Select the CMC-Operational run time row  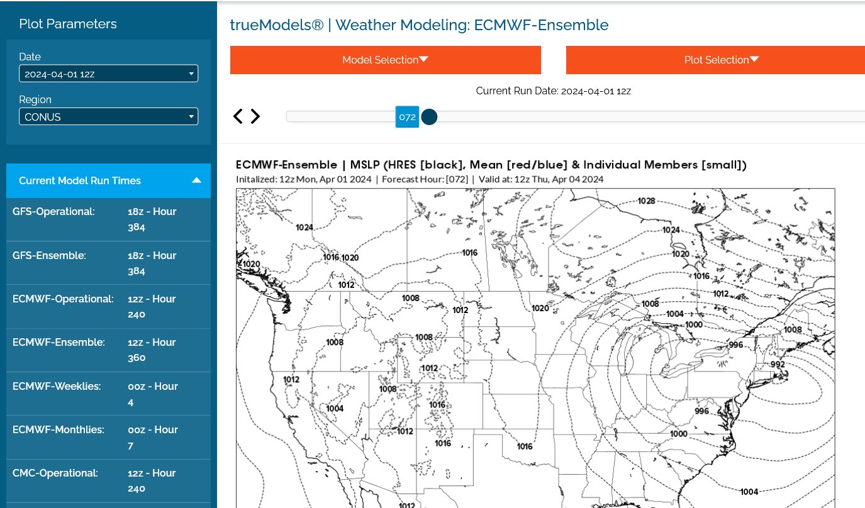coord(108,481)
